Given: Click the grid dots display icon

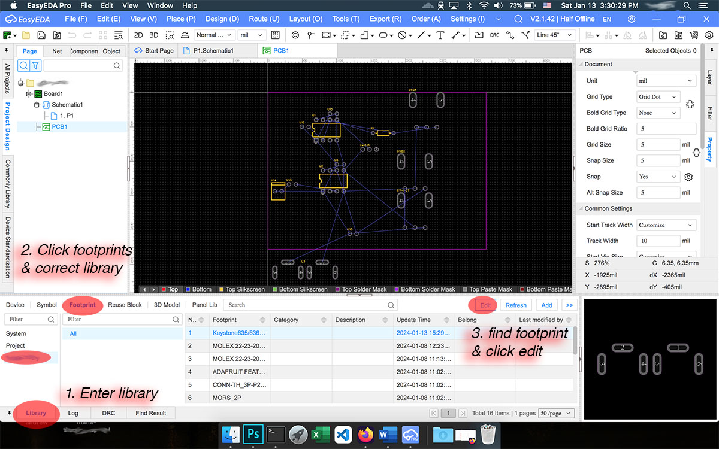Looking at the screenshot, I should click(275, 35).
